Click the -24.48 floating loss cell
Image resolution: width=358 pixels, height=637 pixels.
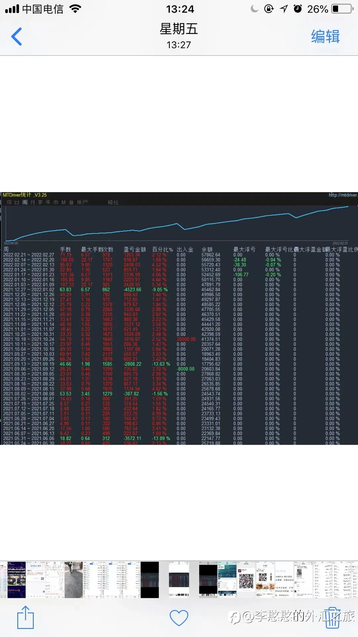(240, 260)
